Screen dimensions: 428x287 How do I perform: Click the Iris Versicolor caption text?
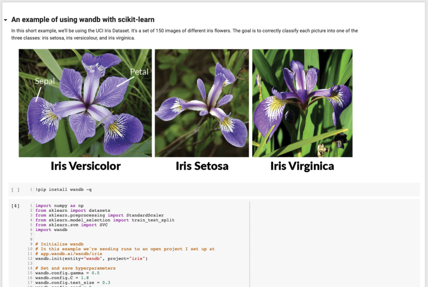pyautogui.click(x=86, y=166)
